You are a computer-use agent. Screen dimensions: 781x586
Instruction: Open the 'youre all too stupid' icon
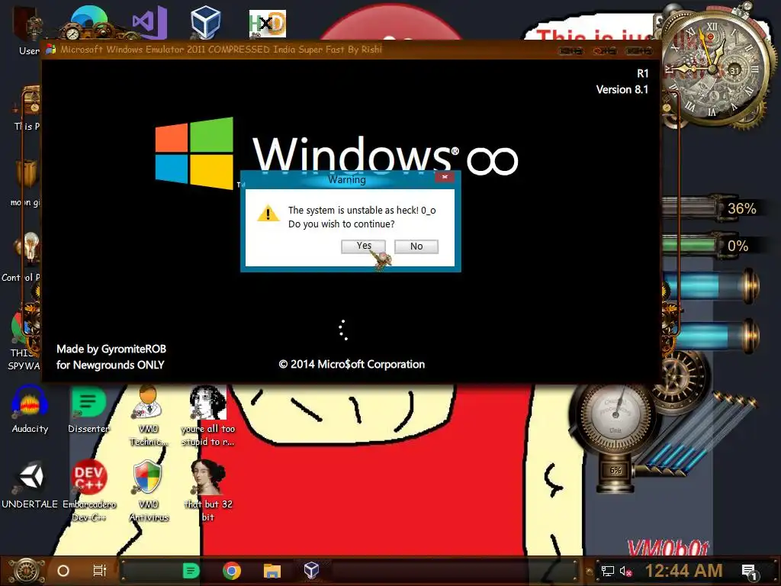207,416
